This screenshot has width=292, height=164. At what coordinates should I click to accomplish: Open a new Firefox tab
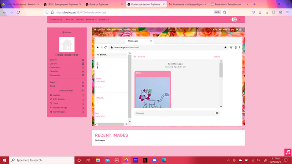click(x=255, y=4)
